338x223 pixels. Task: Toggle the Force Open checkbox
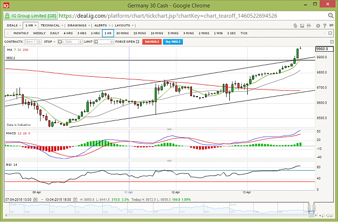137,42
